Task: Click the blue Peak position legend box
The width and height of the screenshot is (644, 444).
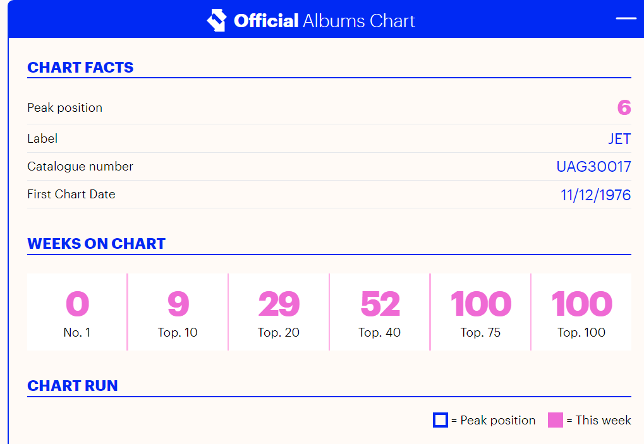Action: (440, 420)
